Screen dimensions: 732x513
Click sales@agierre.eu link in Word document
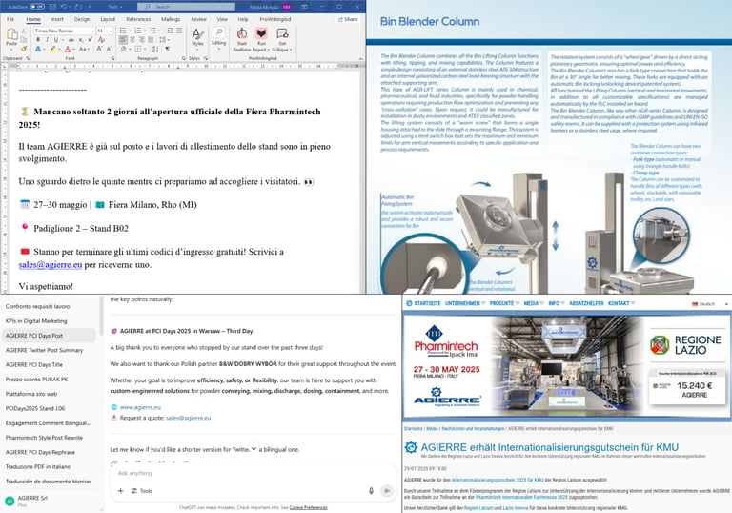[51, 264]
